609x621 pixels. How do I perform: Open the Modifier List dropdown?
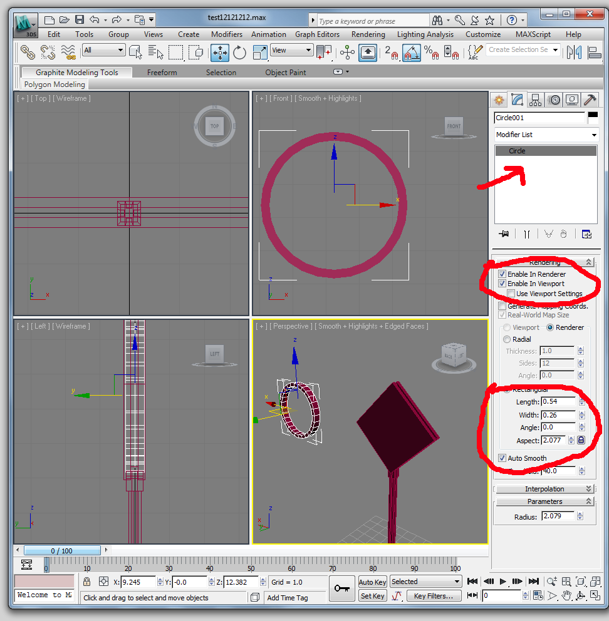[546, 135]
